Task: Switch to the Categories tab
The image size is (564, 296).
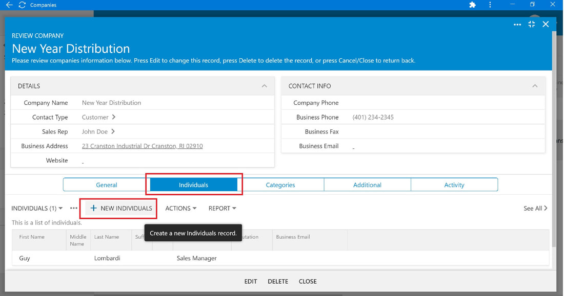Action: 280,185
